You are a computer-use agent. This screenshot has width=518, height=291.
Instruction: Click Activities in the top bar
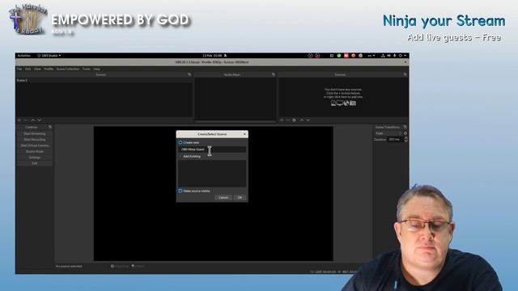point(23,56)
